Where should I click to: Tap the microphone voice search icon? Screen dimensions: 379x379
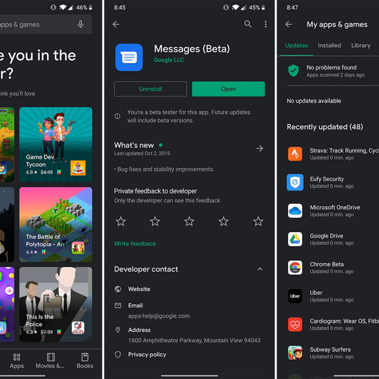81,24
